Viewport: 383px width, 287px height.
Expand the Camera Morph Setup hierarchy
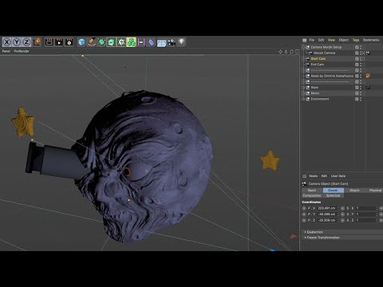pos(303,47)
